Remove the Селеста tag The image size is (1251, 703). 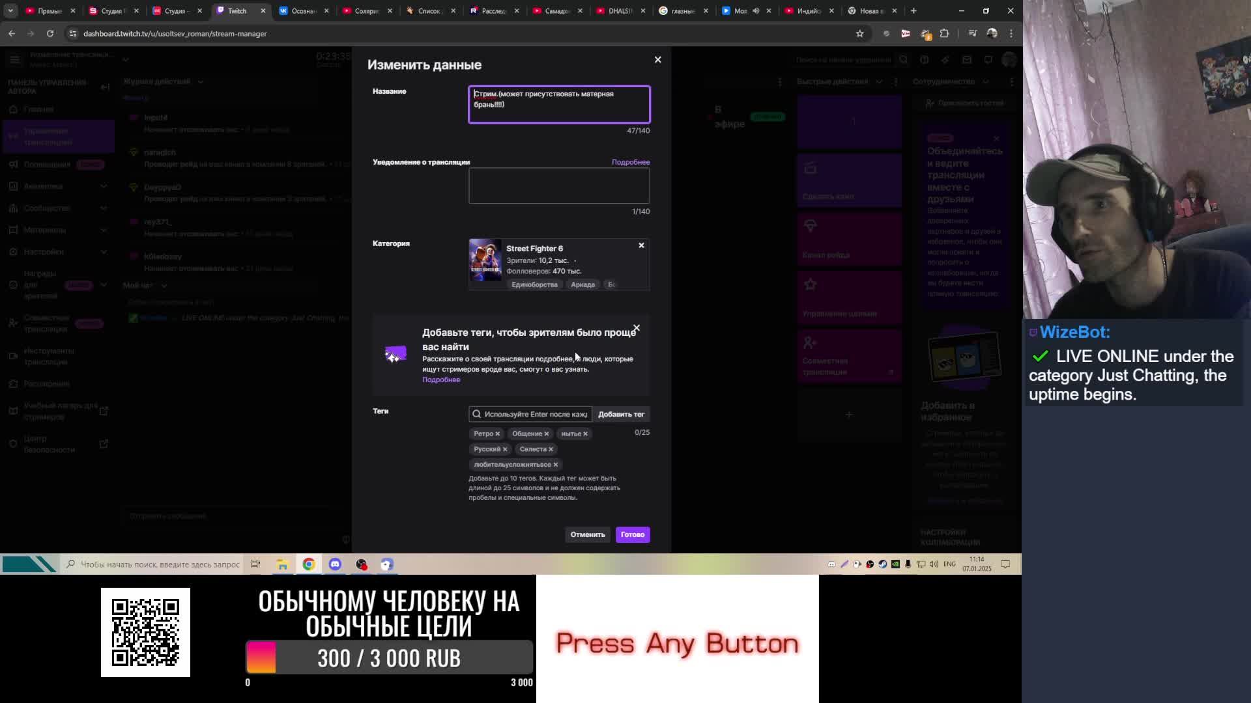point(551,449)
